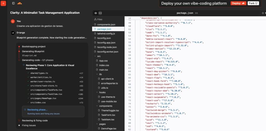Click the Orange assistant avatar icon

pyautogui.click(x=12, y=33)
